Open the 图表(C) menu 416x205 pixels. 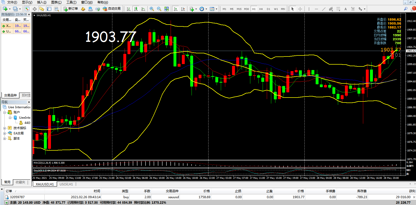pyautogui.click(x=56, y=2)
